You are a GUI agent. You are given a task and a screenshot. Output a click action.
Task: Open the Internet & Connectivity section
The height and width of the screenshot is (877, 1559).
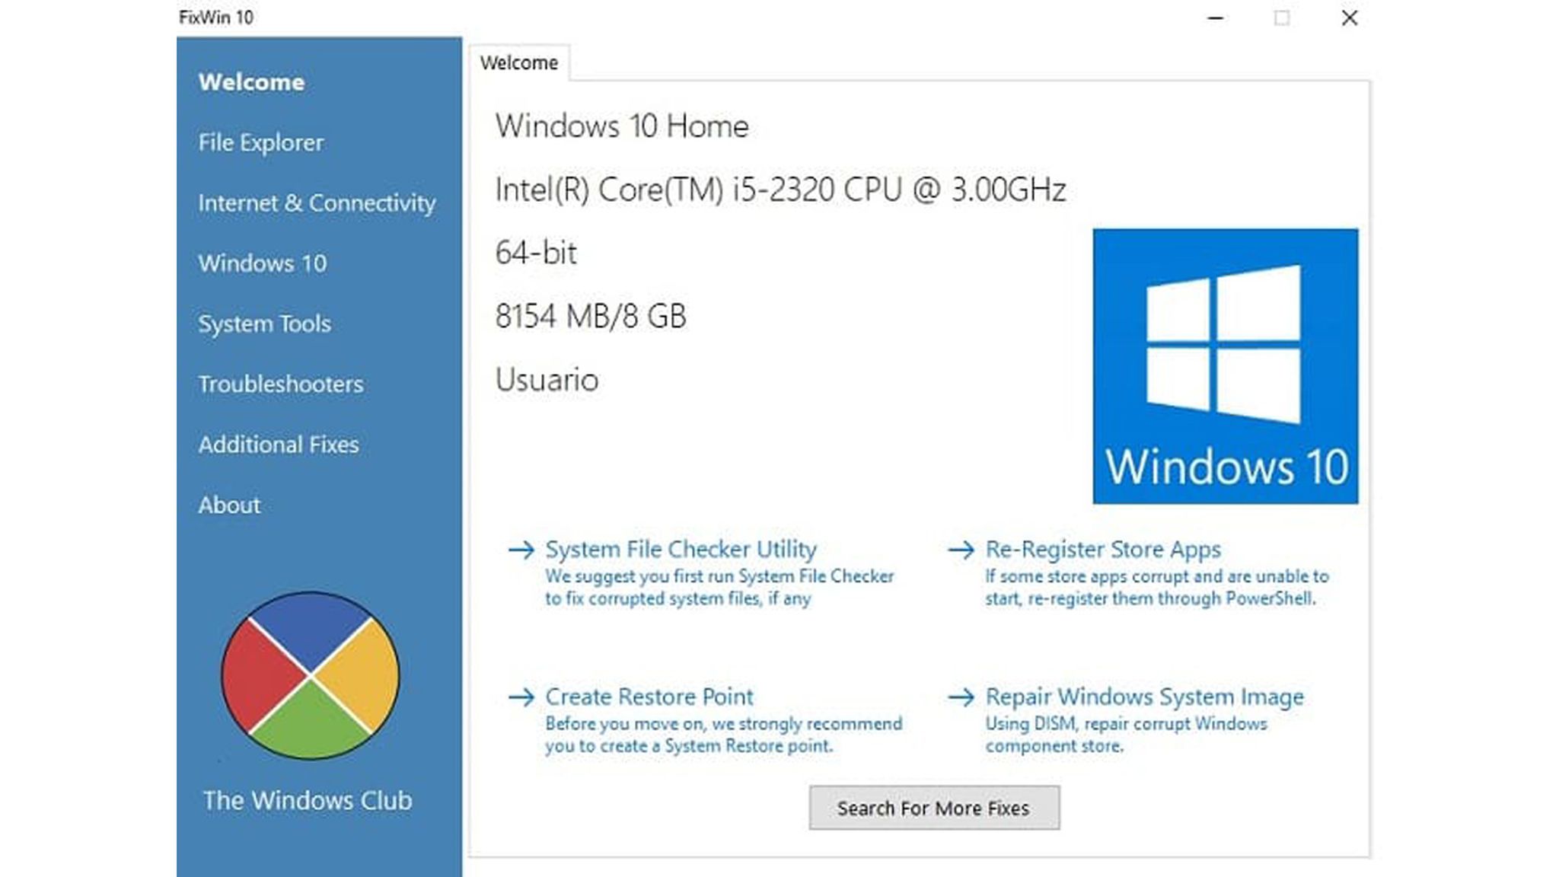317,203
